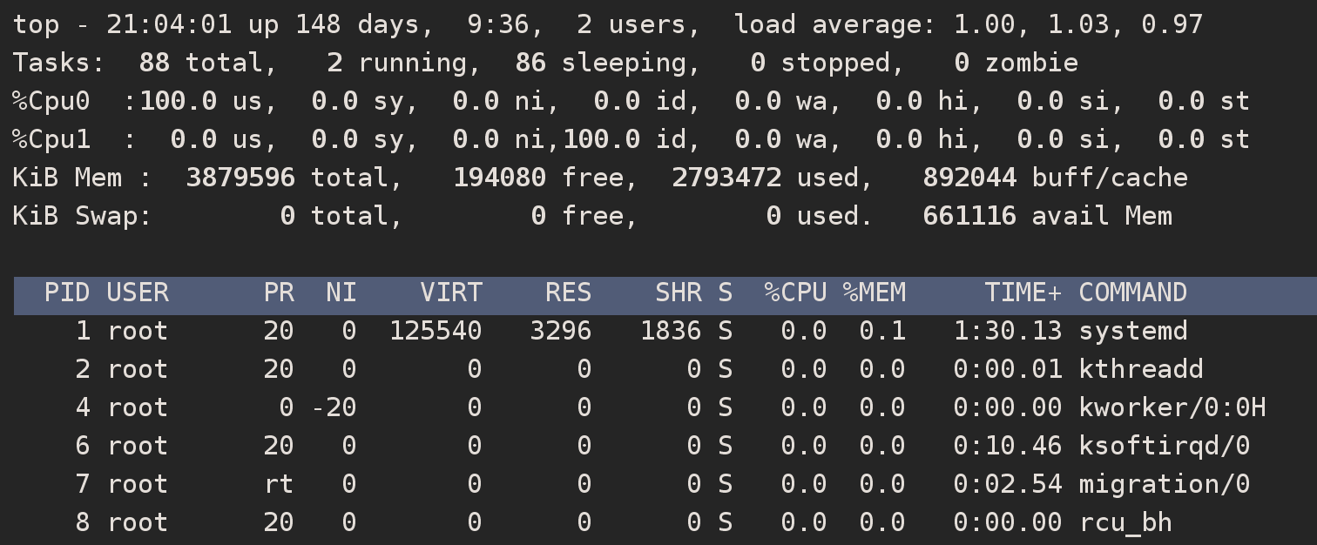This screenshot has width=1317, height=545.
Task: Select the %CPU column header
Action: click(x=795, y=293)
